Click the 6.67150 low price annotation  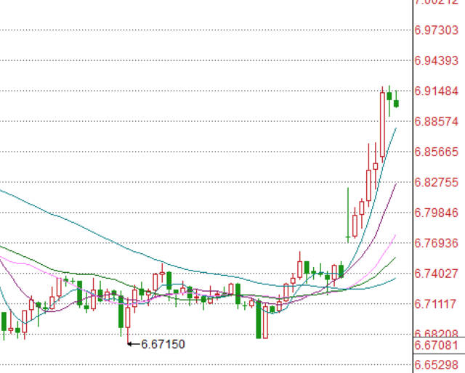click(x=163, y=344)
